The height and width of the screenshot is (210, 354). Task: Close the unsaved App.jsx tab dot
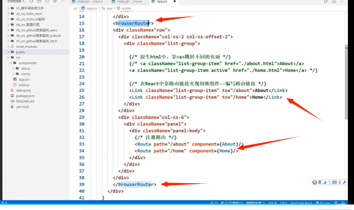(174, 2)
